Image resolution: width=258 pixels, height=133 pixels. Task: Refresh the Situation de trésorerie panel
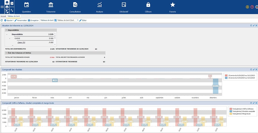(x=251, y=25)
